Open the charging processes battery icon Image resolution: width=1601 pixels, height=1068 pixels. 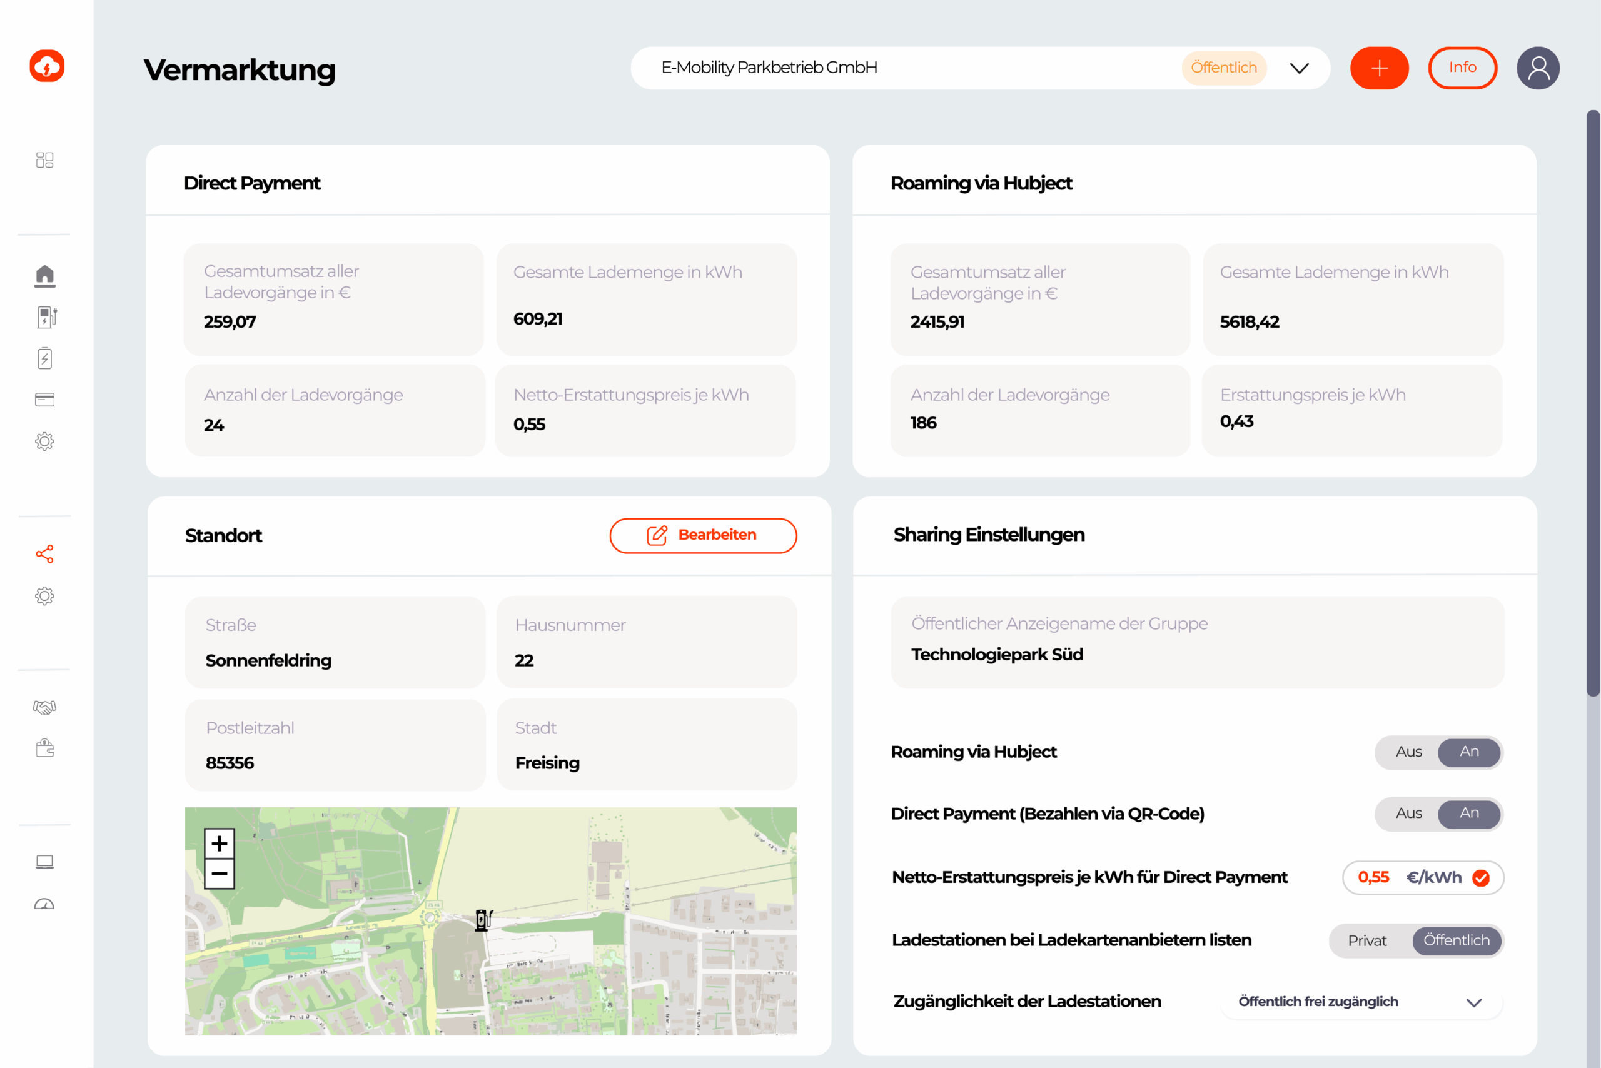(45, 358)
